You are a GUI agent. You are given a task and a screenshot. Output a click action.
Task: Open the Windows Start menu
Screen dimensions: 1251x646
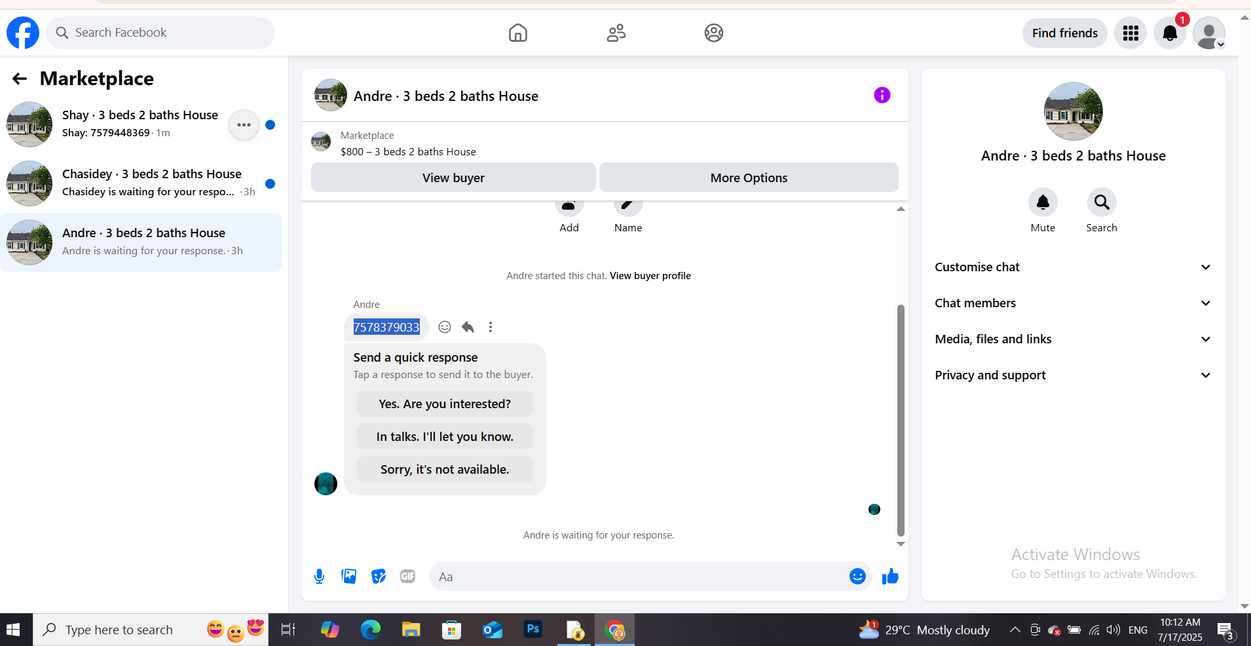coord(13,630)
